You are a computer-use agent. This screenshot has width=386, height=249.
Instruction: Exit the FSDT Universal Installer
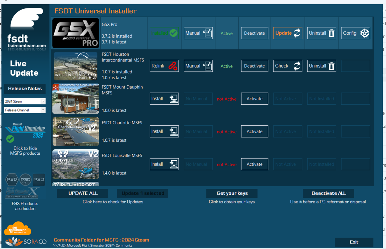coord(354,242)
